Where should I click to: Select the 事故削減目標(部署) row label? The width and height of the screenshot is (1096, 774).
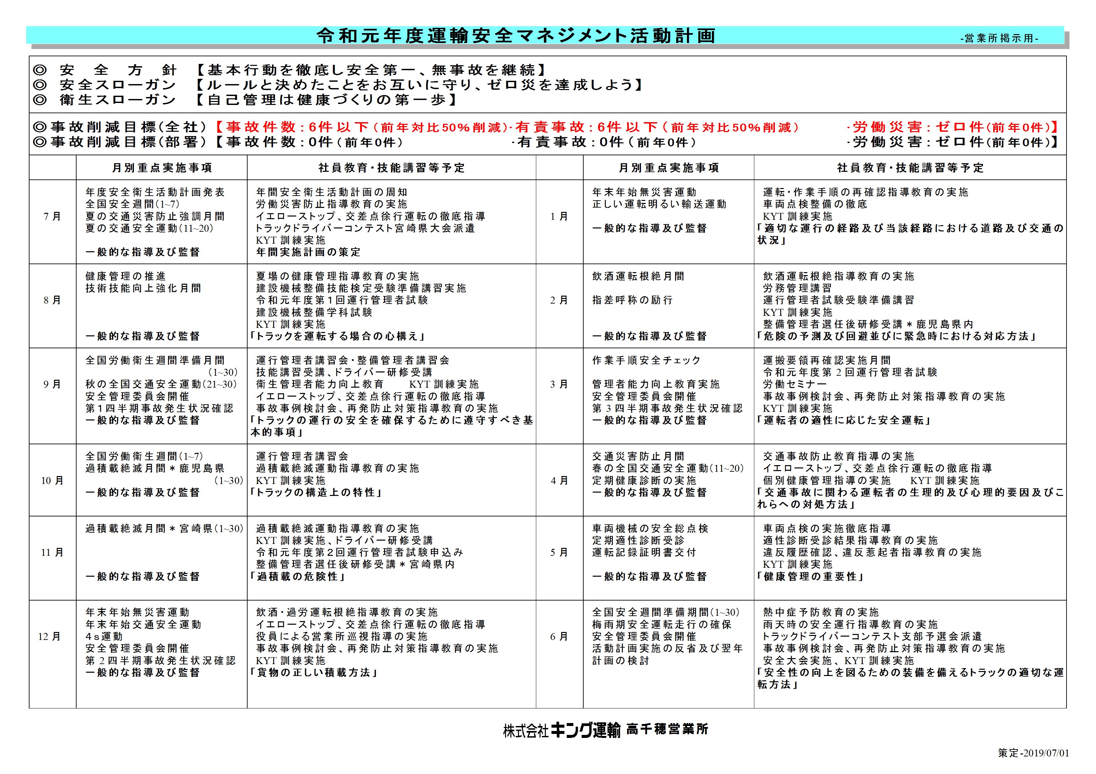[120, 142]
